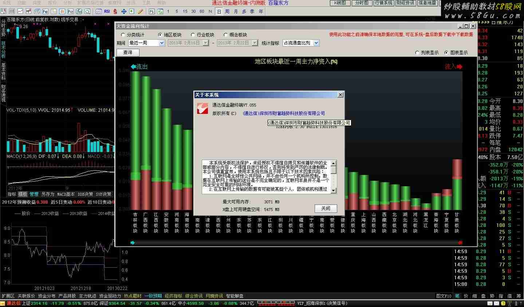Viewport: 524px width, 307px height.
Task: Switch to the DDE决策 tab
Action: 86,194
